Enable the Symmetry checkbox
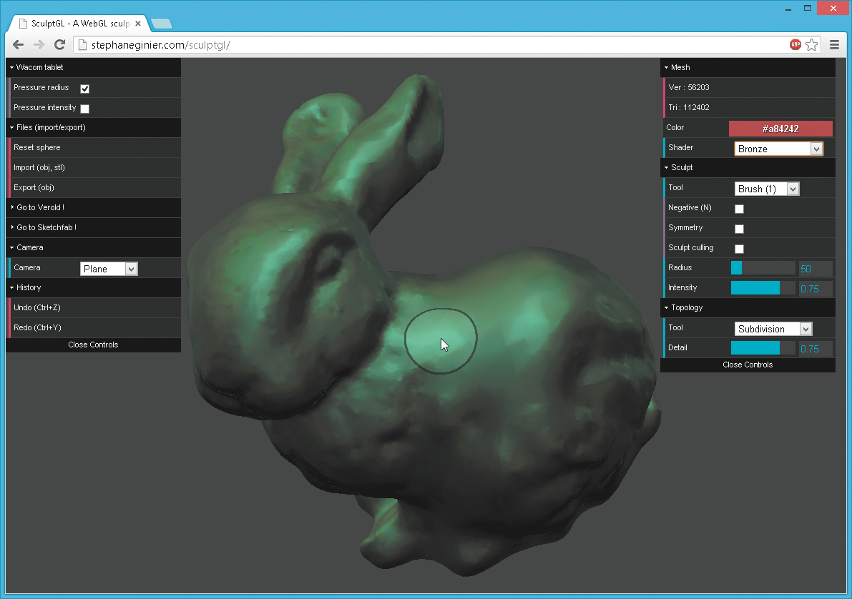 click(739, 229)
